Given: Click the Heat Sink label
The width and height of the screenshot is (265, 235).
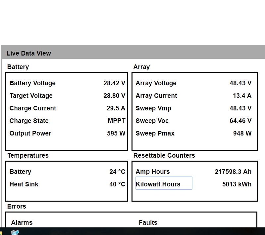Looking at the screenshot, I should pyautogui.click(x=24, y=184).
